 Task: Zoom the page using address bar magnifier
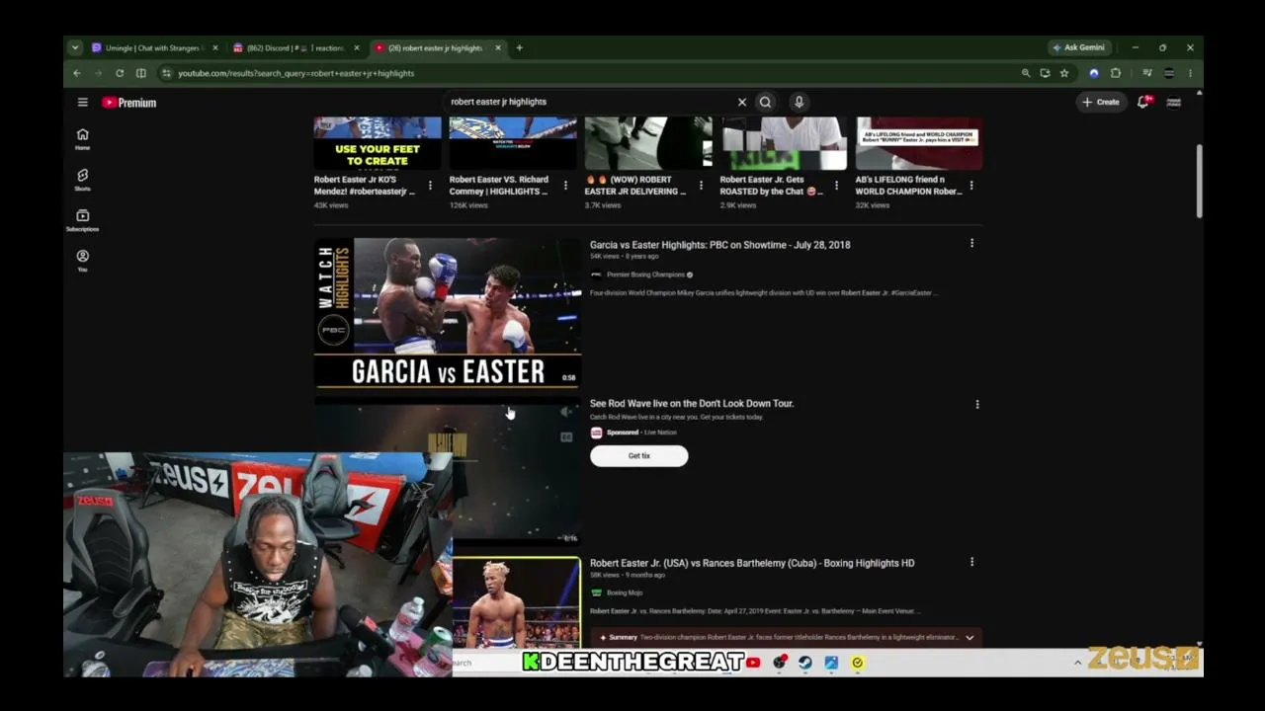tap(1026, 73)
